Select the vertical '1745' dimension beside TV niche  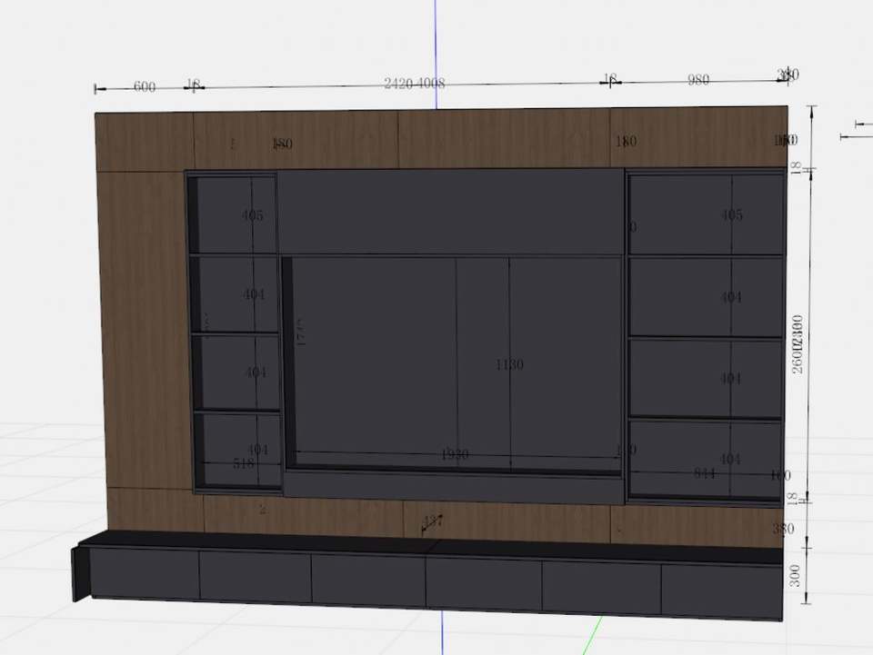pyautogui.click(x=301, y=332)
